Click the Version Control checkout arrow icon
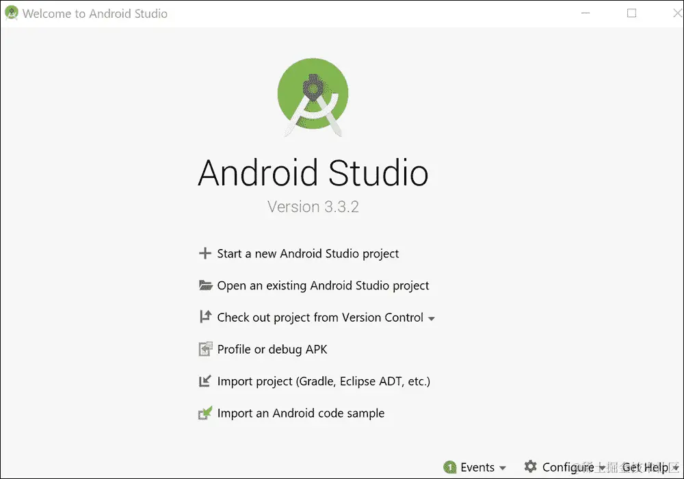 coord(205,318)
